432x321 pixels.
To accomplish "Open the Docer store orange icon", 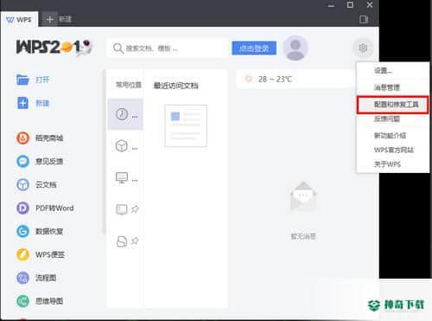I will click(x=22, y=138).
